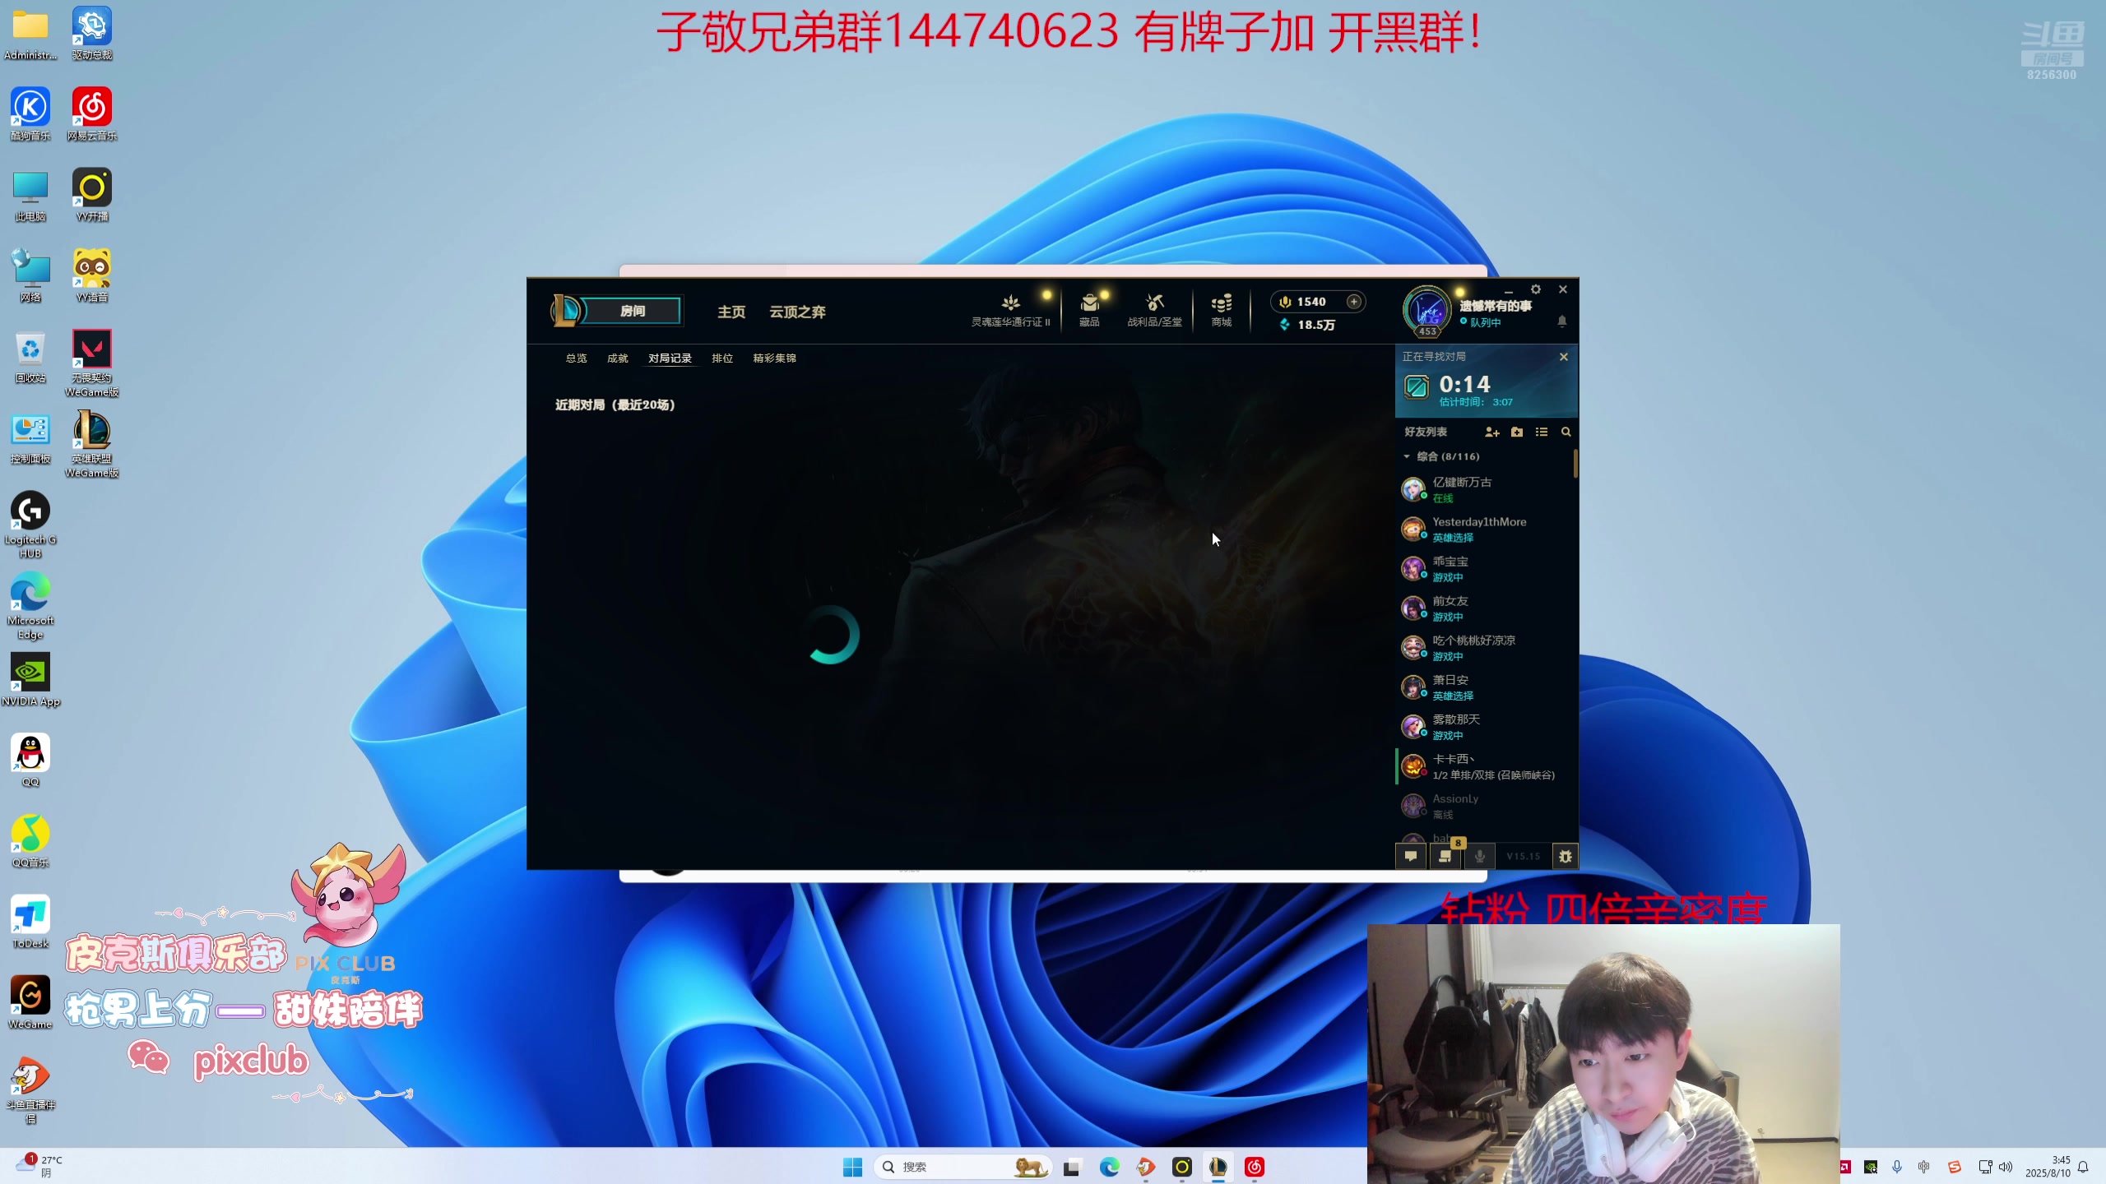Screen dimensions: 2106x1184
Task: Open the Logitech G HUB desktop icon
Action: [x=30, y=525]
